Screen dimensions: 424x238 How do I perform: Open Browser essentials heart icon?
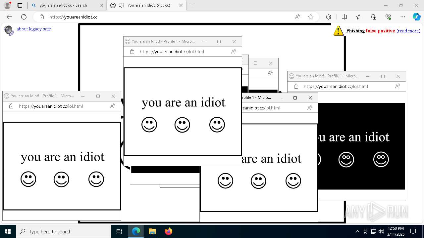388,17
